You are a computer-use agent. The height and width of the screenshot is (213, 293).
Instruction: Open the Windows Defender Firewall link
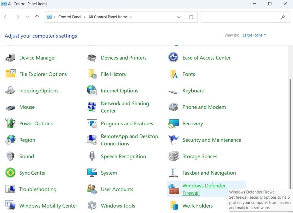click(205, 189)
